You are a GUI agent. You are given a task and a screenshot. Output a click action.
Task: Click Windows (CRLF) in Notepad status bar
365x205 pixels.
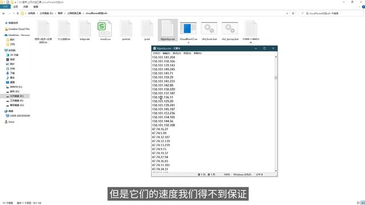point(242,175)
